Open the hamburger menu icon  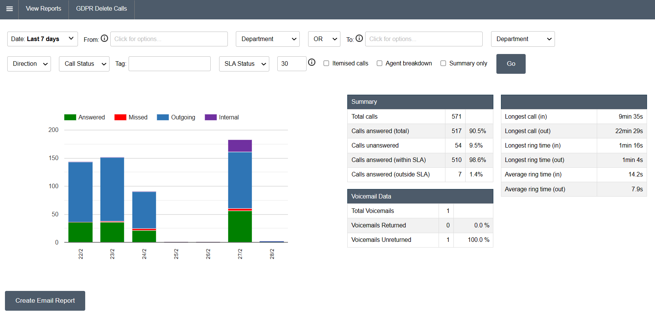pyautogui.click(x=10, y=9)
